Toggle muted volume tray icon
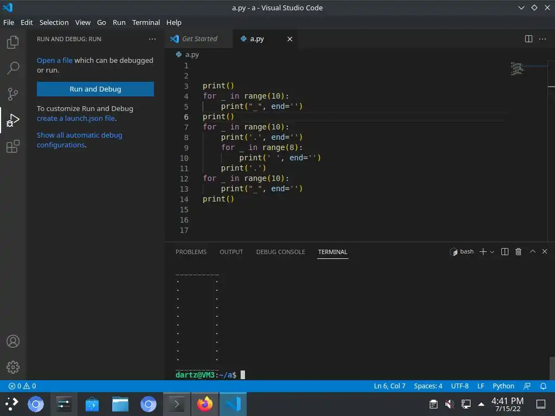 coord(449,404)
